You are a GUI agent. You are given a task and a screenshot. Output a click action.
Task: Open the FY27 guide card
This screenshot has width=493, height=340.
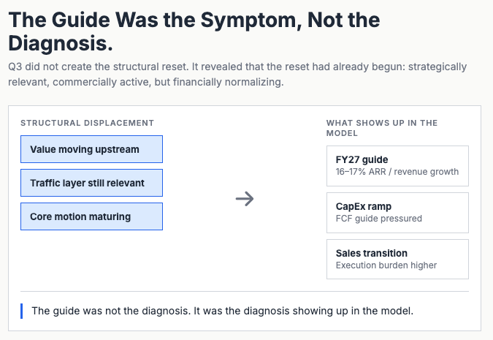[x=397, y=166]
